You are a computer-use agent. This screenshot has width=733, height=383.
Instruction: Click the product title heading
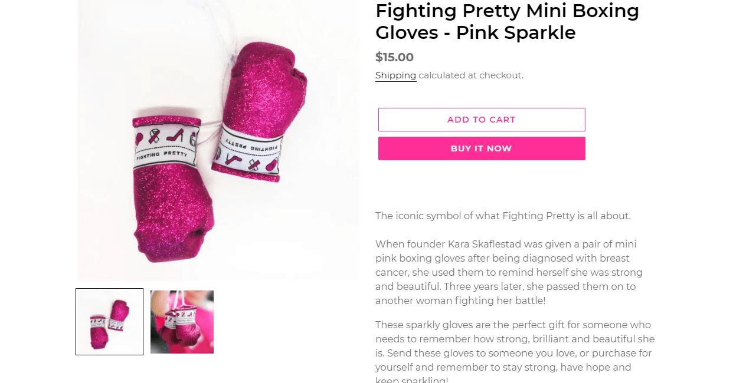[x=507, y=22]
